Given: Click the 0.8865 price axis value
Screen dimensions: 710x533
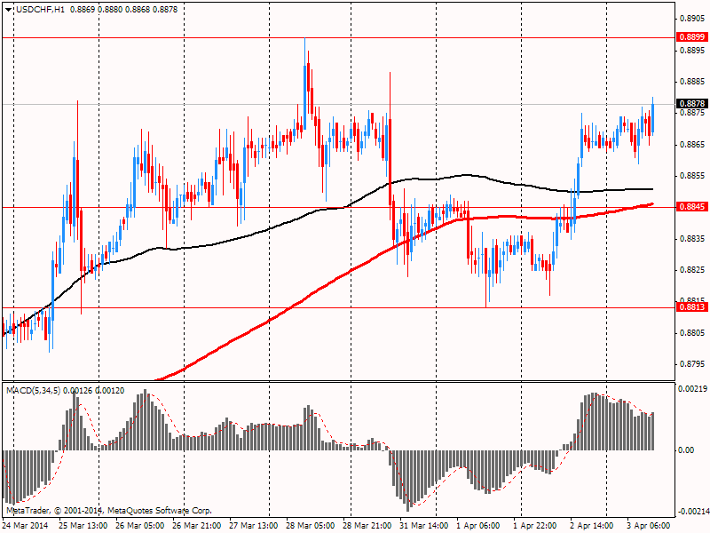Looking at the screenshot, I should pyautogui.click(x=692, y=145).
